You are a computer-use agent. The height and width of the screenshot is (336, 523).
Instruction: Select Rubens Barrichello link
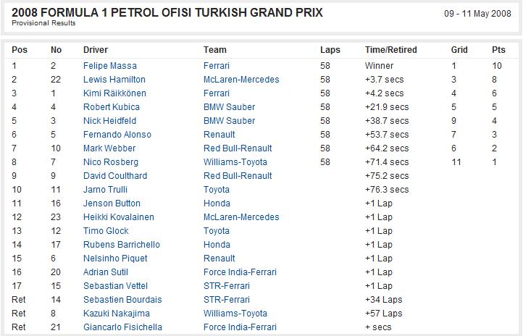122,245
